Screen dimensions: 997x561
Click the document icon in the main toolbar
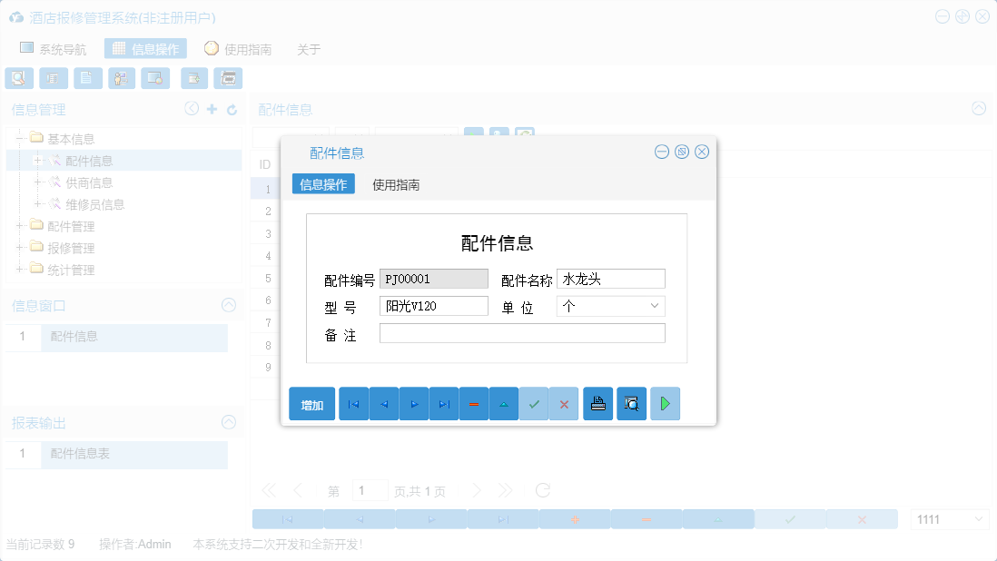87,78
